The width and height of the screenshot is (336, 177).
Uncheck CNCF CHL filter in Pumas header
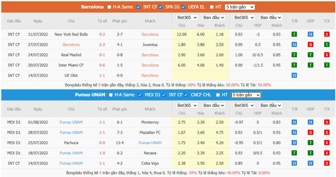[186, 95]
